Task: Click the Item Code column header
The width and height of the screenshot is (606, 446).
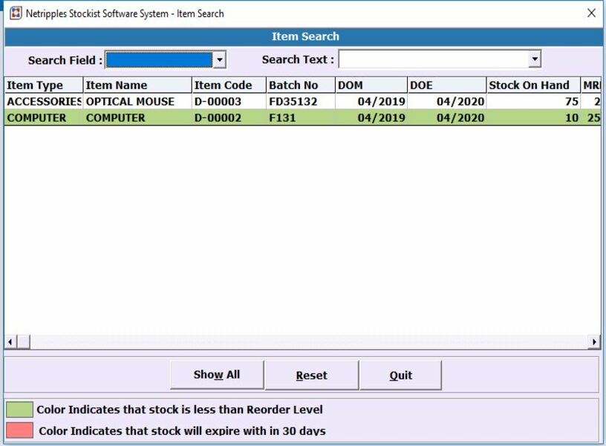Action: click(229, 85)
